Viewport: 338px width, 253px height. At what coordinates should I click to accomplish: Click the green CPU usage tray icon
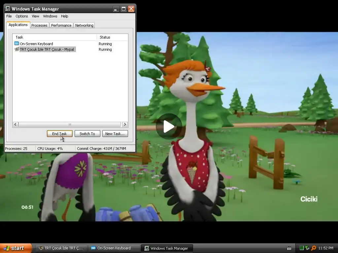(x=302, y=248)
